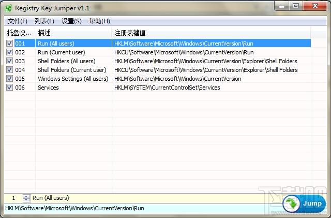Open the 列表(L) menu
The width and height of the screenshot is (331, 218).
pos(44,21)
